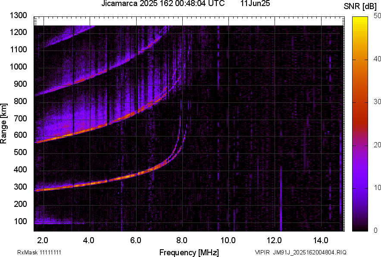381x257 pixels.
Task: Click the "Frequency [MHz]" axis label
Action: point(189,252)
